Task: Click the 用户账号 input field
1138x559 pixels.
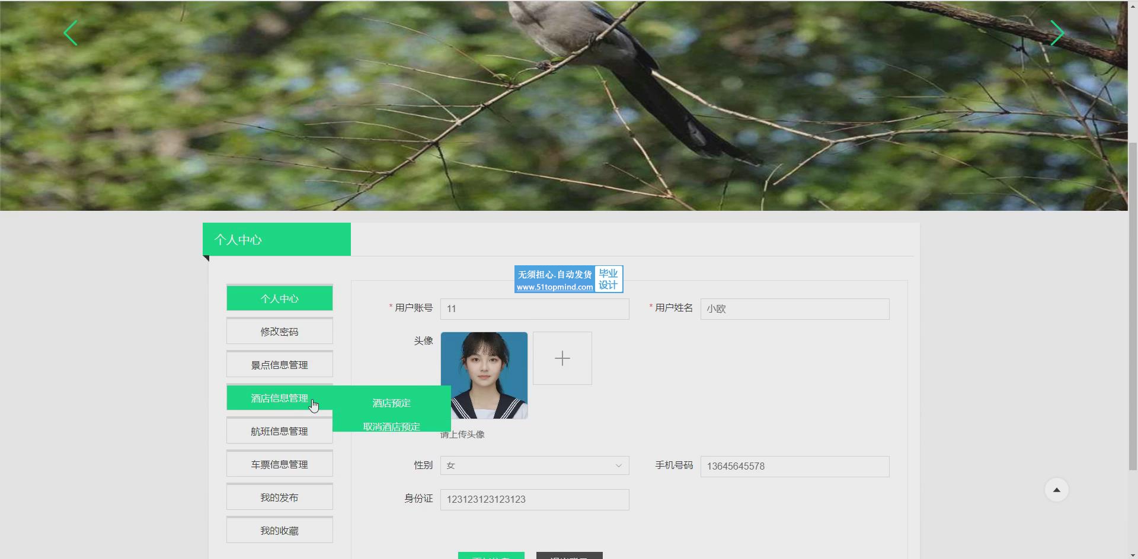Action: (x=534, y=309)
